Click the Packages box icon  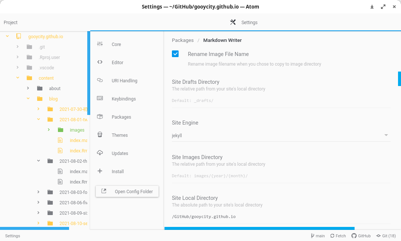[x=100, y=117]
